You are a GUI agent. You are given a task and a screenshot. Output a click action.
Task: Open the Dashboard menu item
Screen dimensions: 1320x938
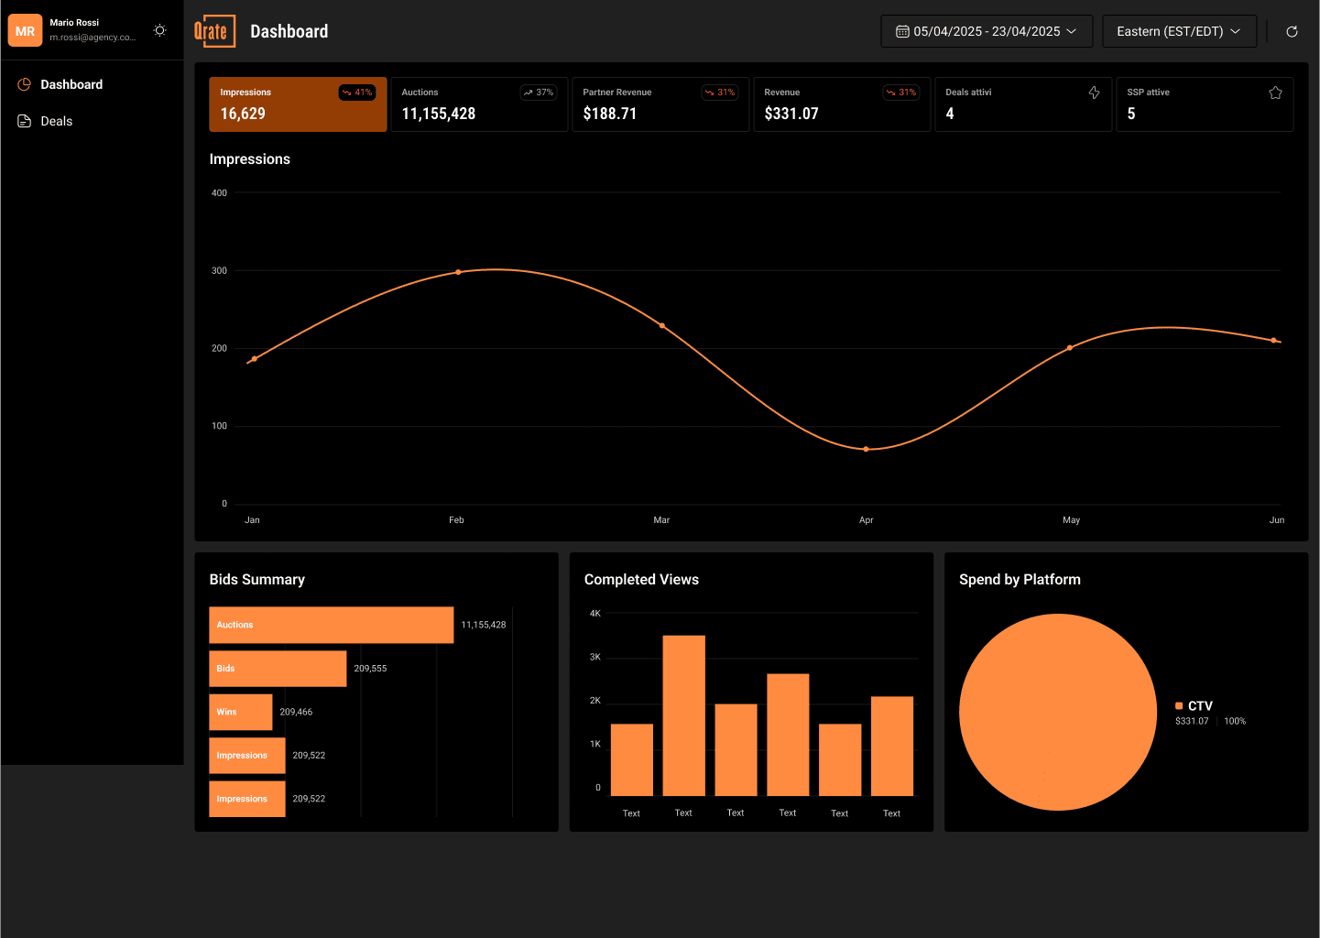[71, 84]
